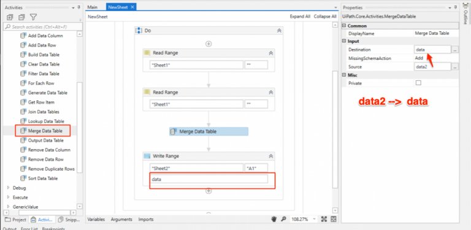The width and height of the screenshot is (471, 230).
Task: Collapse the Input properties section
Action: click(x=344, y=41)
